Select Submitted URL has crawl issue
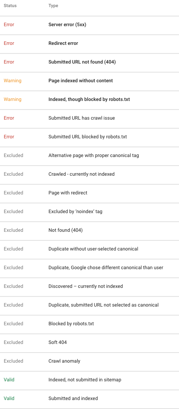The image size is (179, 409). 89,118
